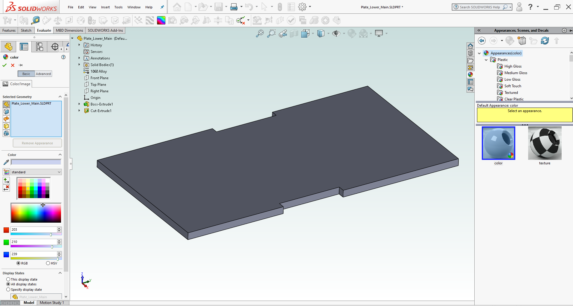The height and width of the screenshot is (306, 573).
Task: Click the Curvature rainbow color icon
Action: tap(161, 20)
